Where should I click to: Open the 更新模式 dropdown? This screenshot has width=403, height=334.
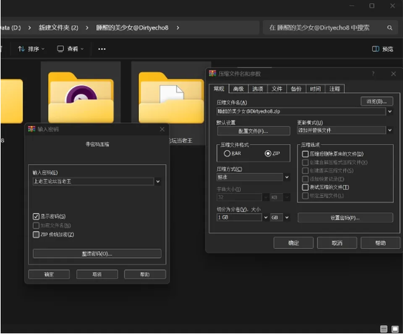pos(390,130)
